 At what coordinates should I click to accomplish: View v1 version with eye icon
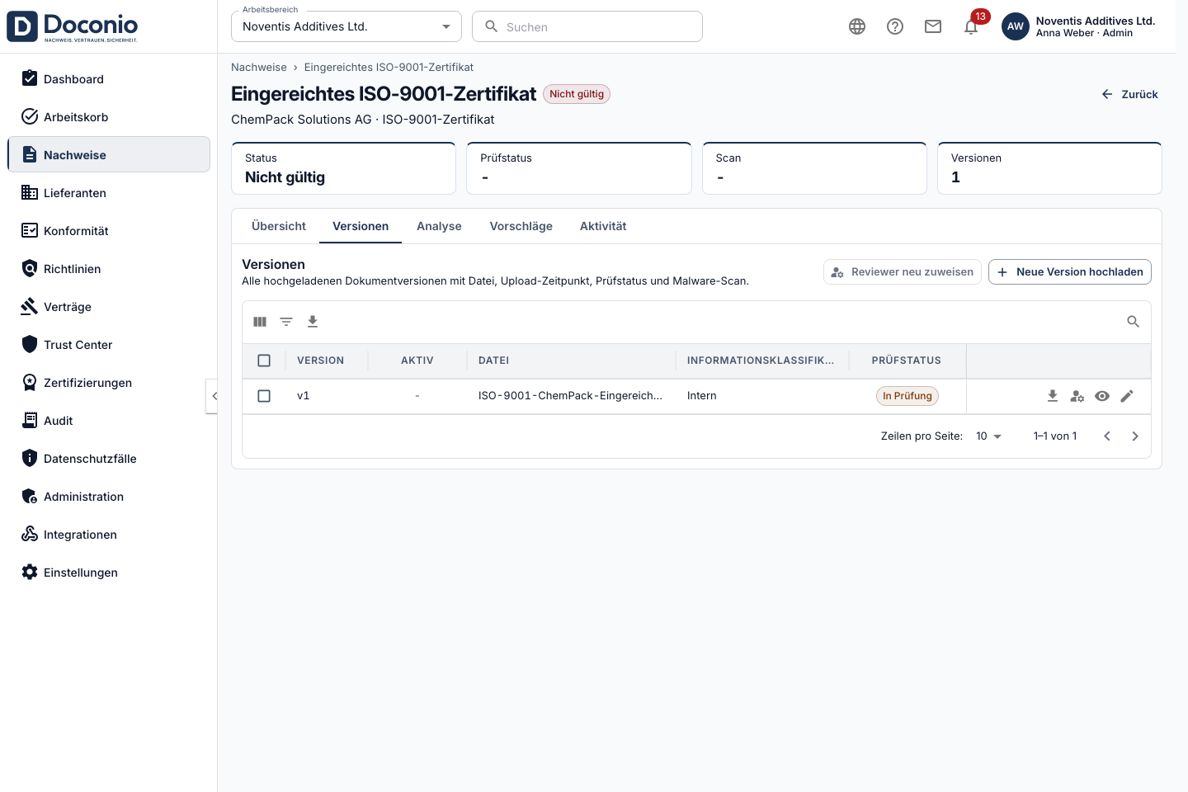click(1102, 396)
